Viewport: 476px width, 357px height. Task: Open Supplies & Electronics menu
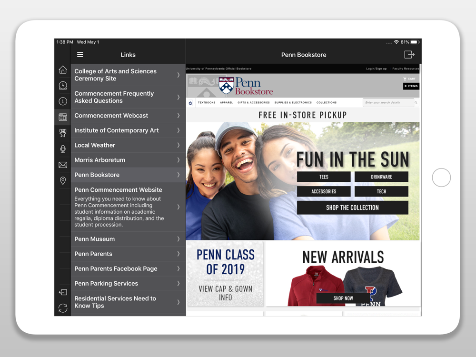tap(293, 103)
